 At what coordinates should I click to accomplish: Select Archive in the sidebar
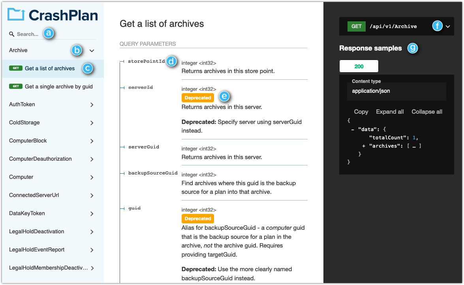[18, 50]
